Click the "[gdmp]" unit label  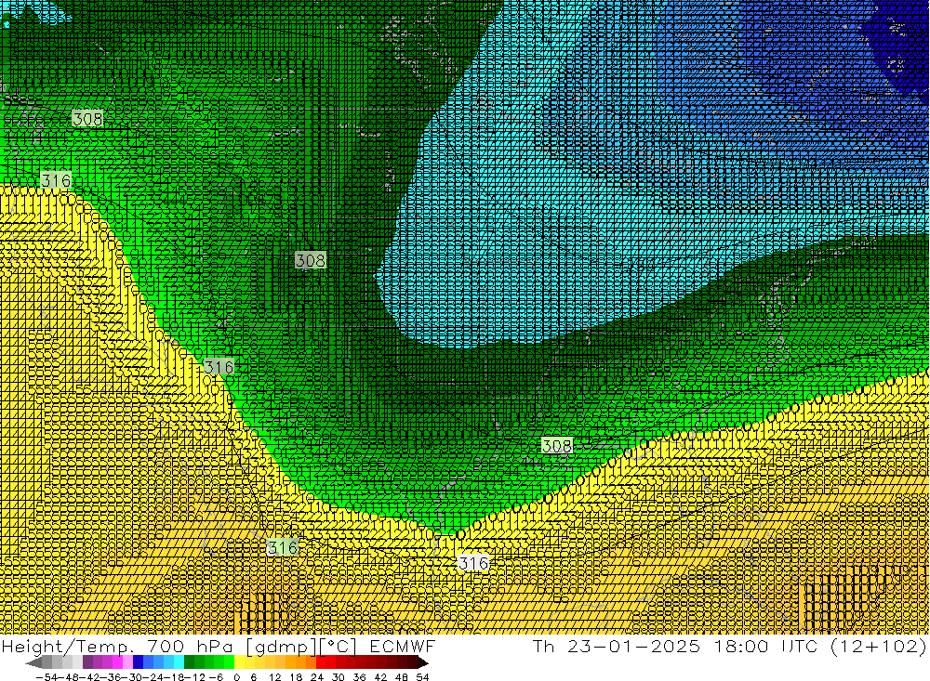pyautogui.click(x=282, y=646)
